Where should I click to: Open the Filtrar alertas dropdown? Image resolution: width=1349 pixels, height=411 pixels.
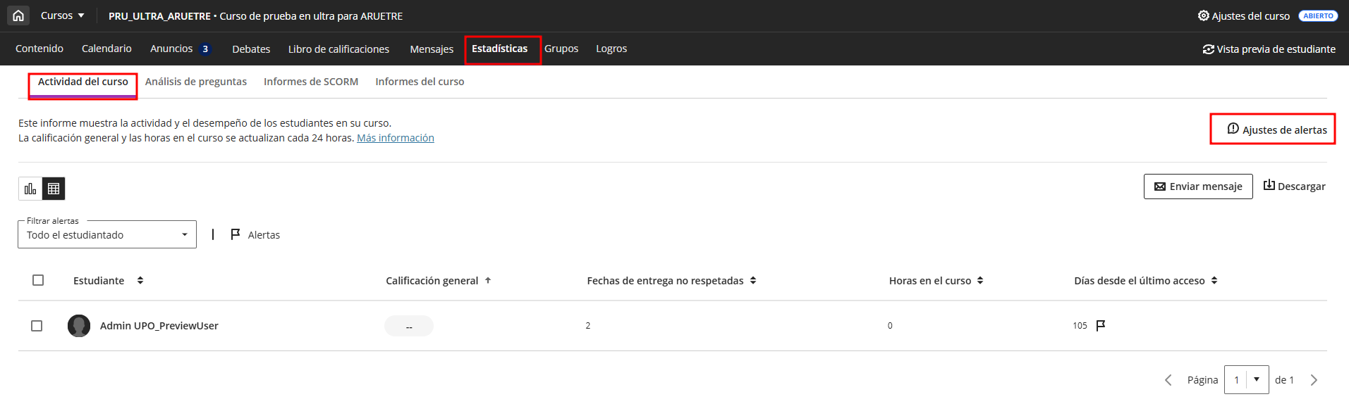click(107, 235)
